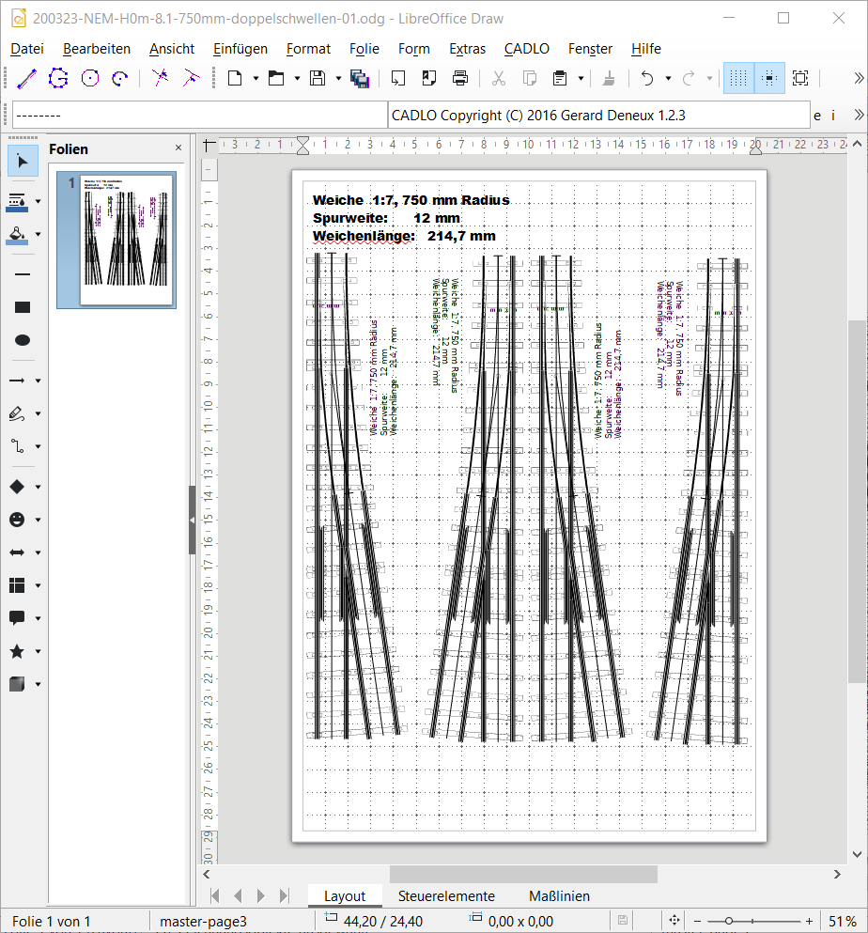
Task: Select the Ellipse drawing tool
Action: [x=23, y=340]
